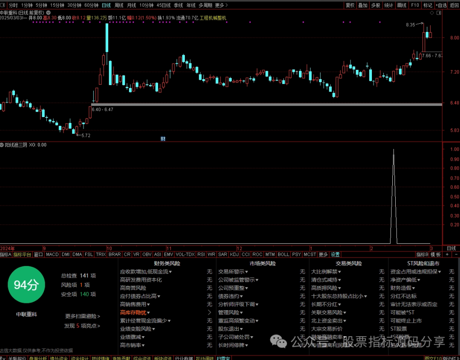Image resolution: width=460 pixels, height=360 pixels.
Task: Open the 更多扫雷避险 > link
Action: coord(83,316)
